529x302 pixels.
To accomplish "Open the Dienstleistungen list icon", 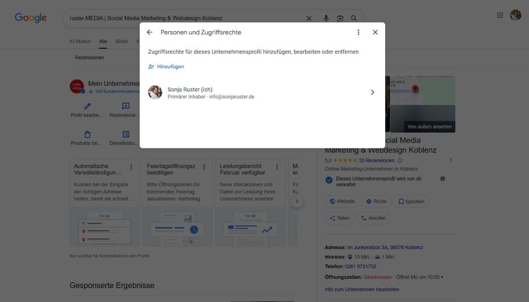I will point(126,134).
